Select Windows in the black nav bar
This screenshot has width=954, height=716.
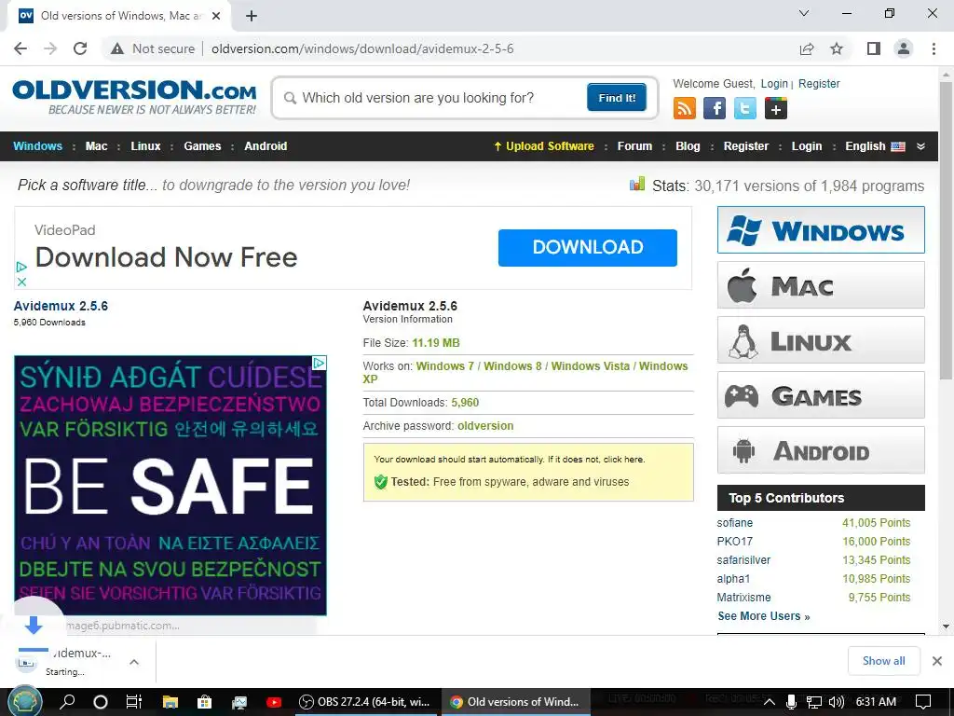(37, 146)
